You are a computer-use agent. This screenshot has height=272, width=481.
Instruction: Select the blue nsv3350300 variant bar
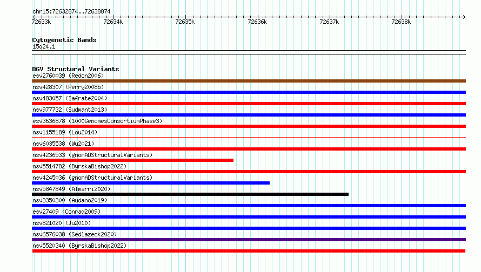(x=249, y=206)
